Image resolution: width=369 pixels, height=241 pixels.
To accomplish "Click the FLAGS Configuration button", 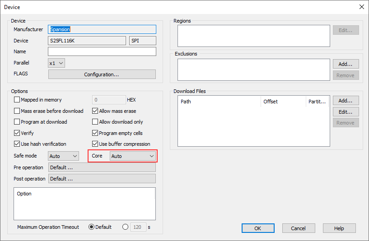I will click(x=102, y=74).
